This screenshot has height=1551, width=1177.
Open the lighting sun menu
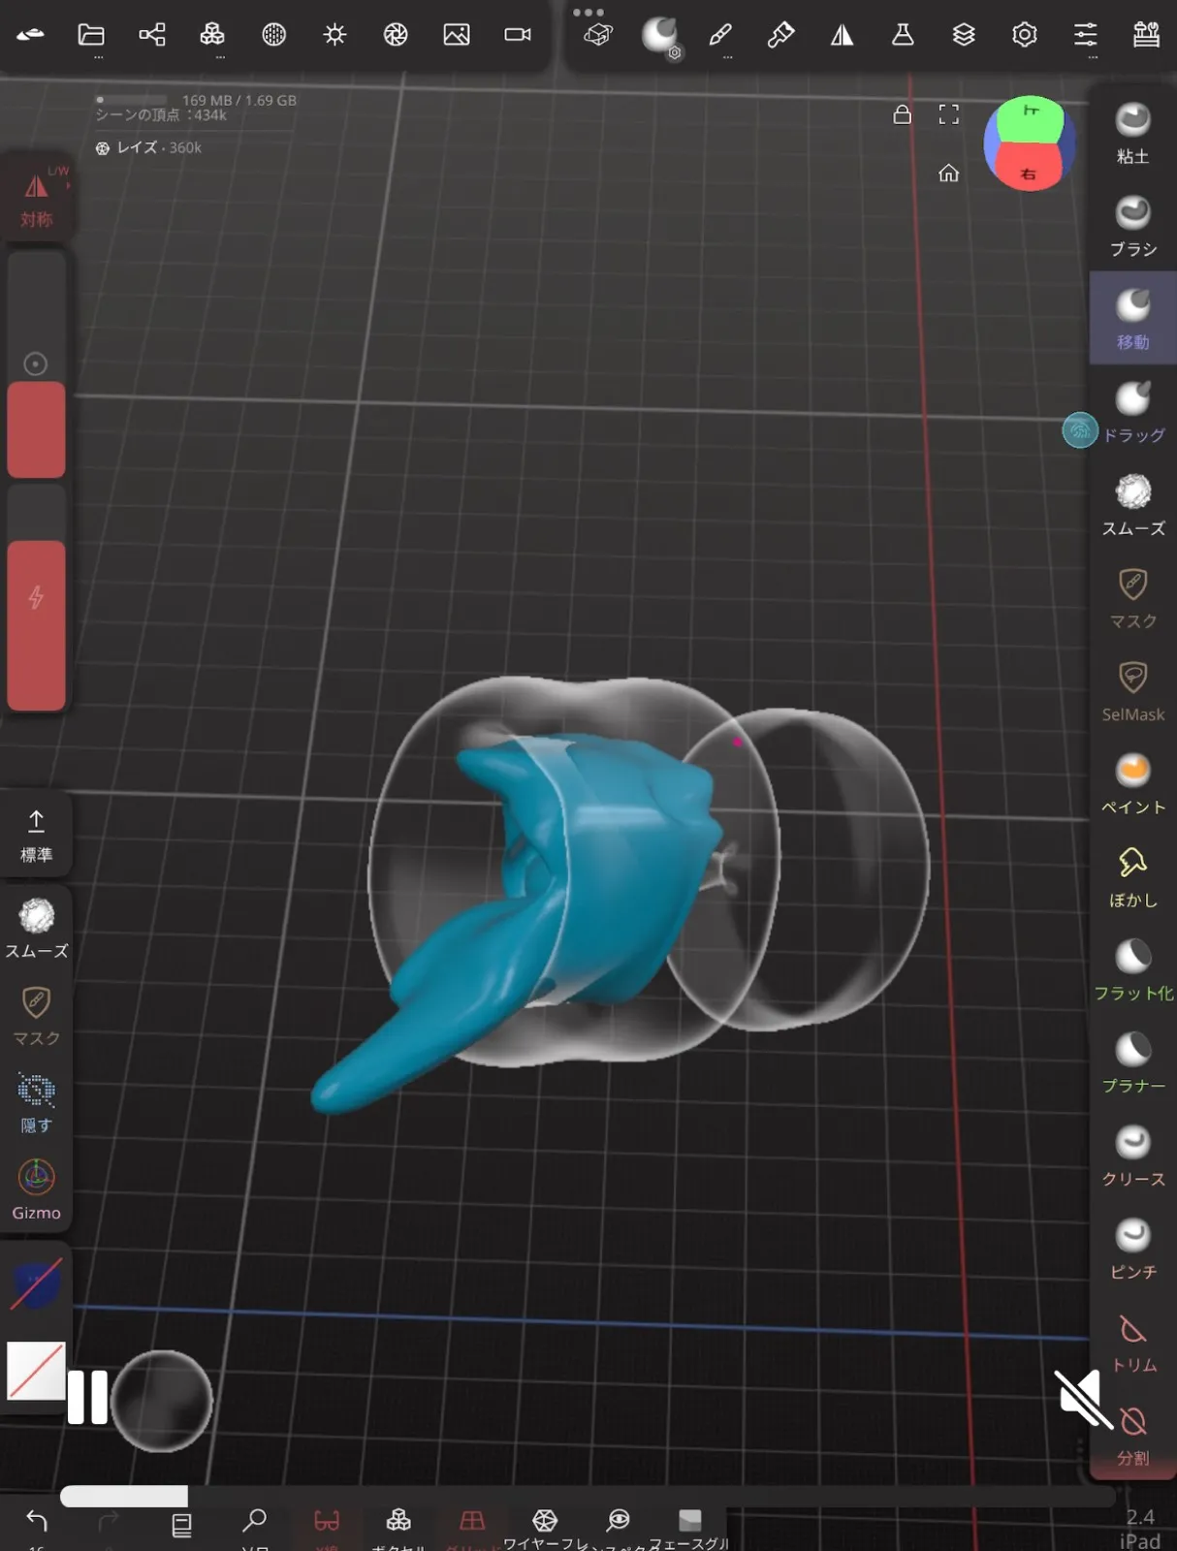334,35
